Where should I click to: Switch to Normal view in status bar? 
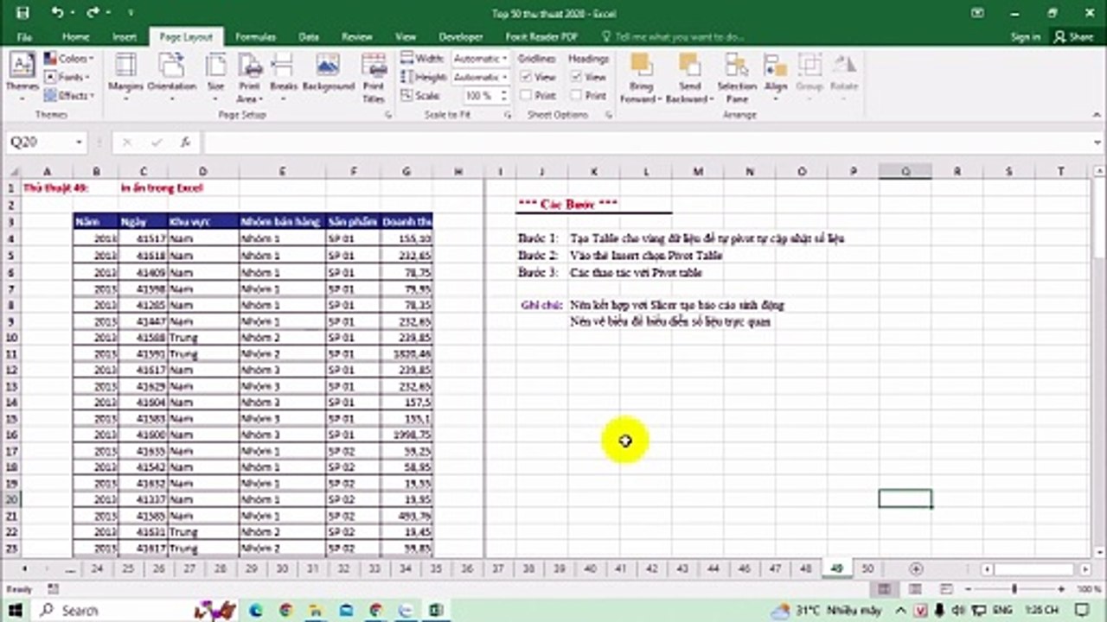pos(885,588)
